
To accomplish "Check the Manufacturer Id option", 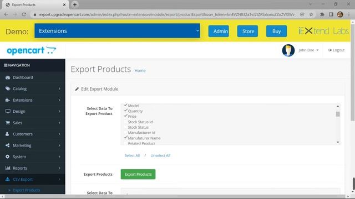I will [126, 133].
